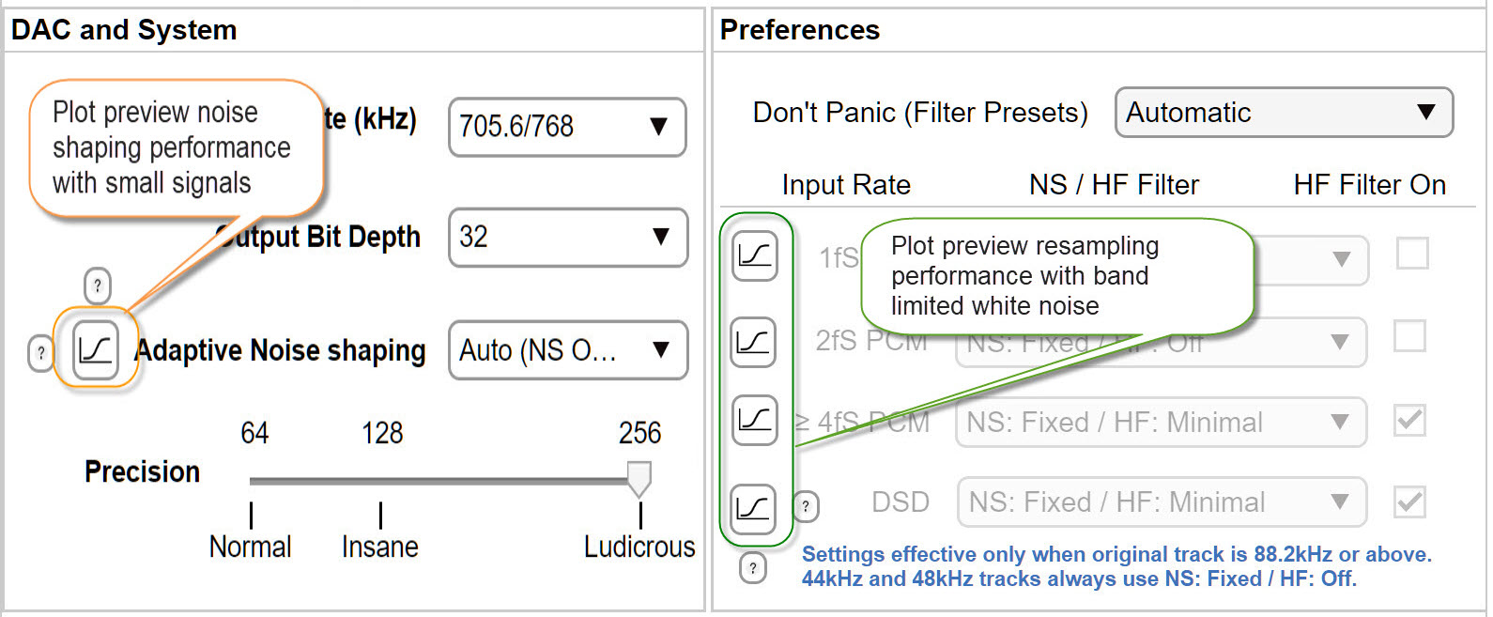
Task: Open the Output Bit Depth dropdown
Action: (568, 237)
